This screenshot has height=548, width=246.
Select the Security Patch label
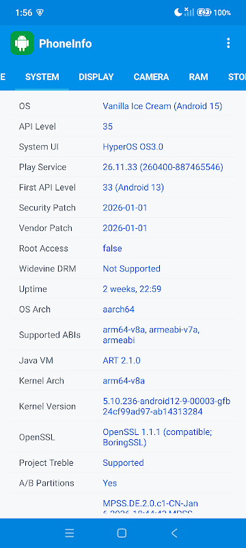(47, 208)
